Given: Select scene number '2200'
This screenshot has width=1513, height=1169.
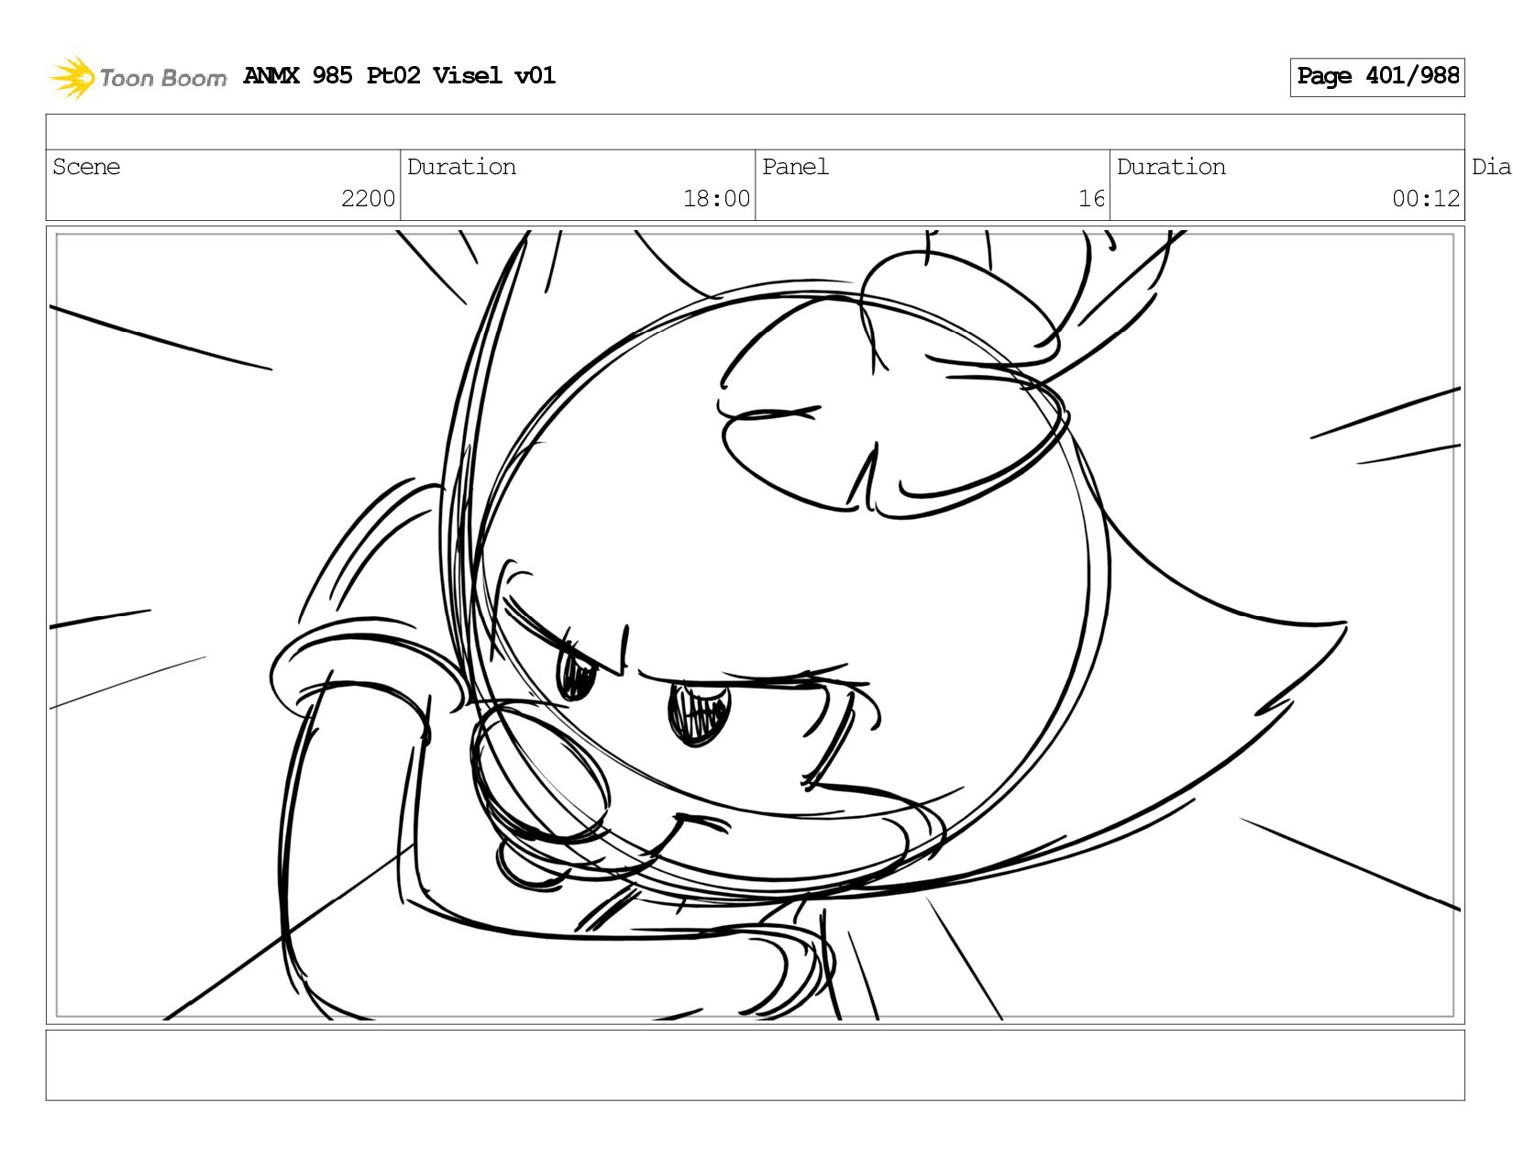Looking at the screenshot, I should tap(368, 198).
